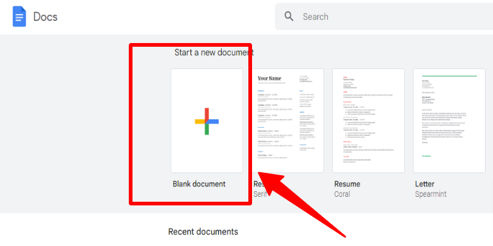Focus the Search input field

384,17
